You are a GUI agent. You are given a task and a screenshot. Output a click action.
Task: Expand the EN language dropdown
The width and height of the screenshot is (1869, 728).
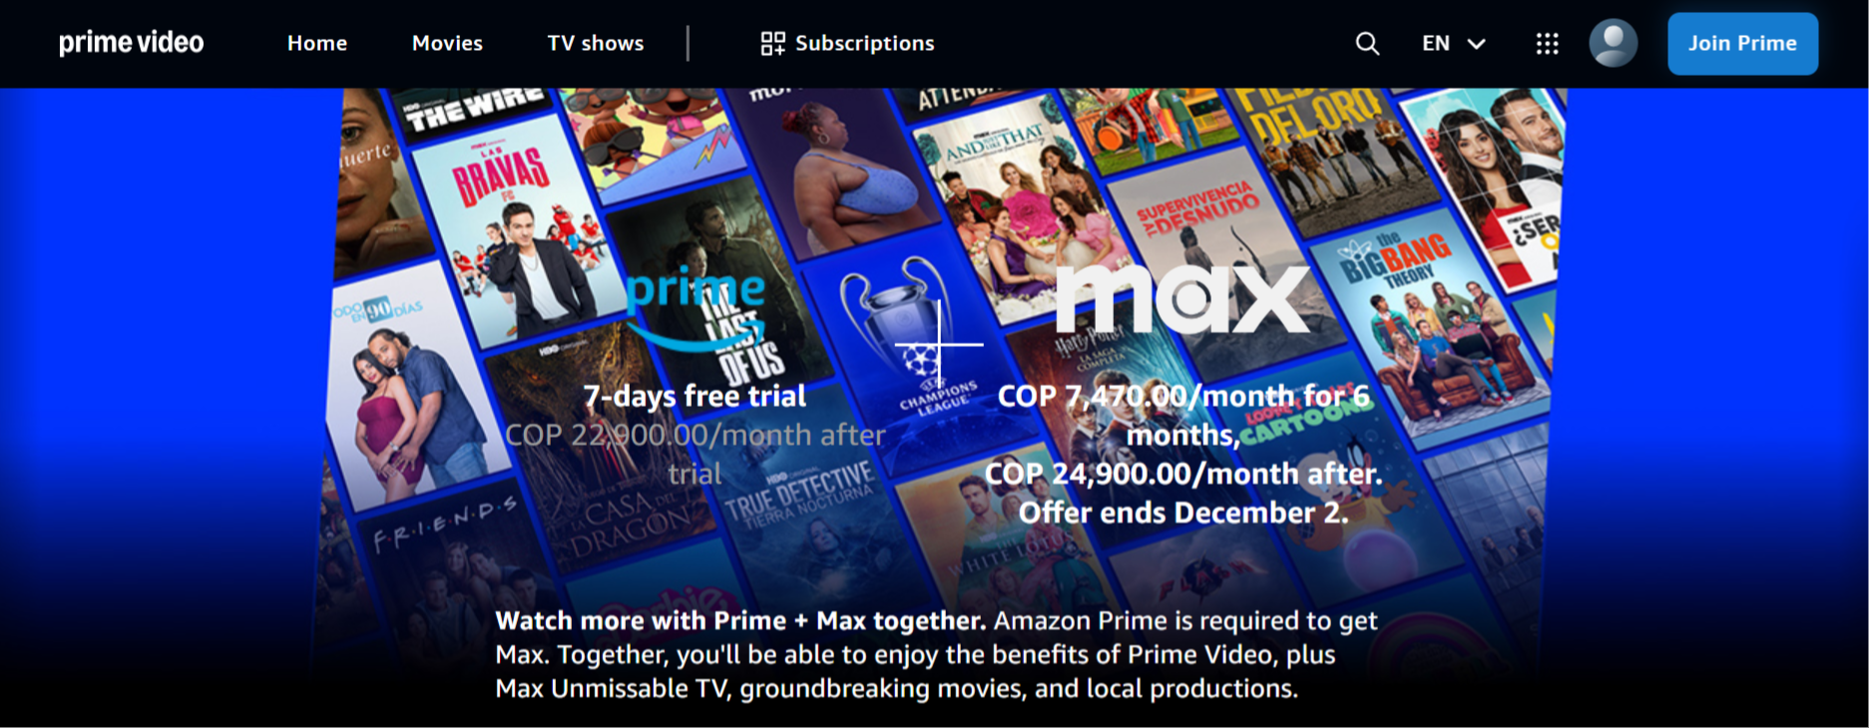coord(1454,44)
